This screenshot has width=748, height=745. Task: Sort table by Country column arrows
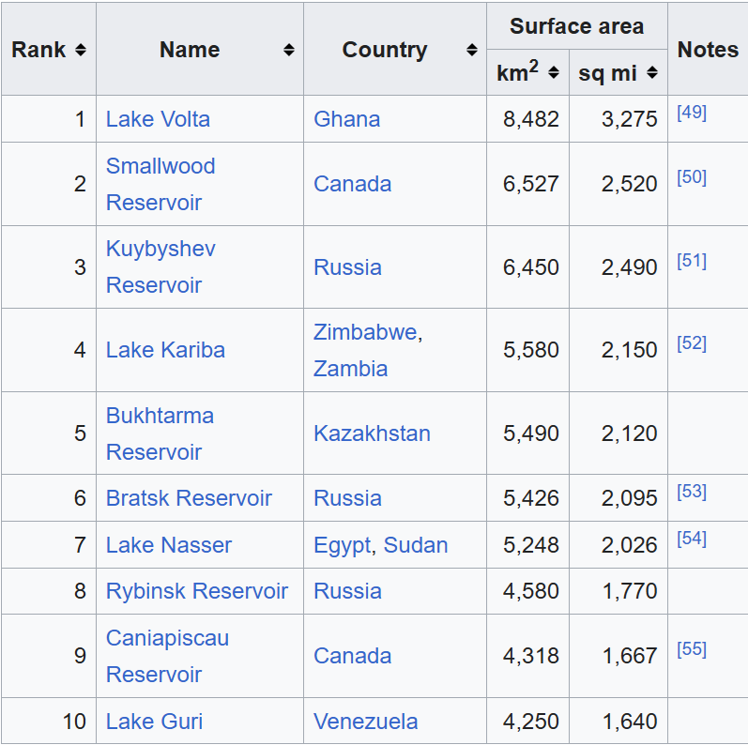click(472, 50)
